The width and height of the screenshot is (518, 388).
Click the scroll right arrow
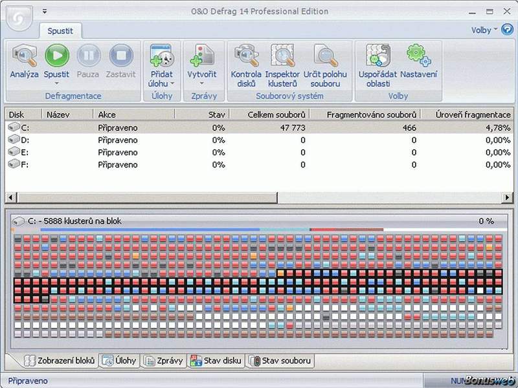coord(507,197)
